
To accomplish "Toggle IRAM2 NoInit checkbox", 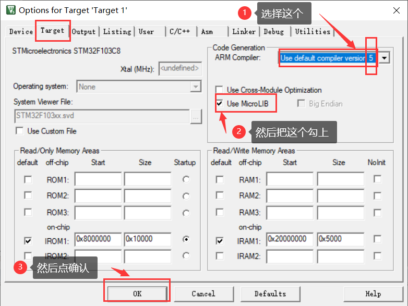I will (377, 256).
